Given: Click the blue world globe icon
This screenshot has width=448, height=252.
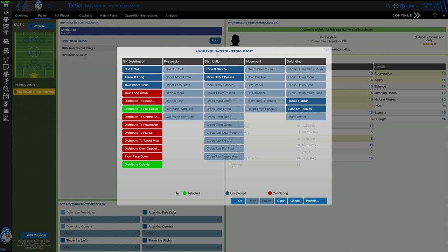Looking at the screenshot, I should click(402, 6).
